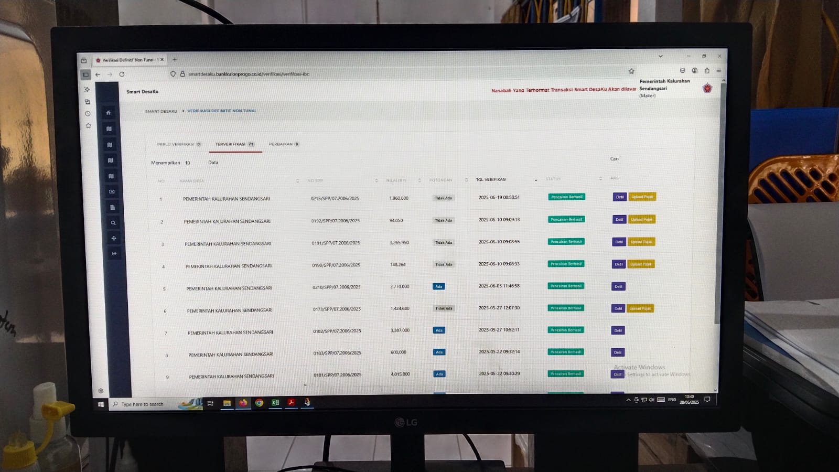Open the AI chatbot sparkle sidebar icon
Screen dimensions: 839x472
87,90
